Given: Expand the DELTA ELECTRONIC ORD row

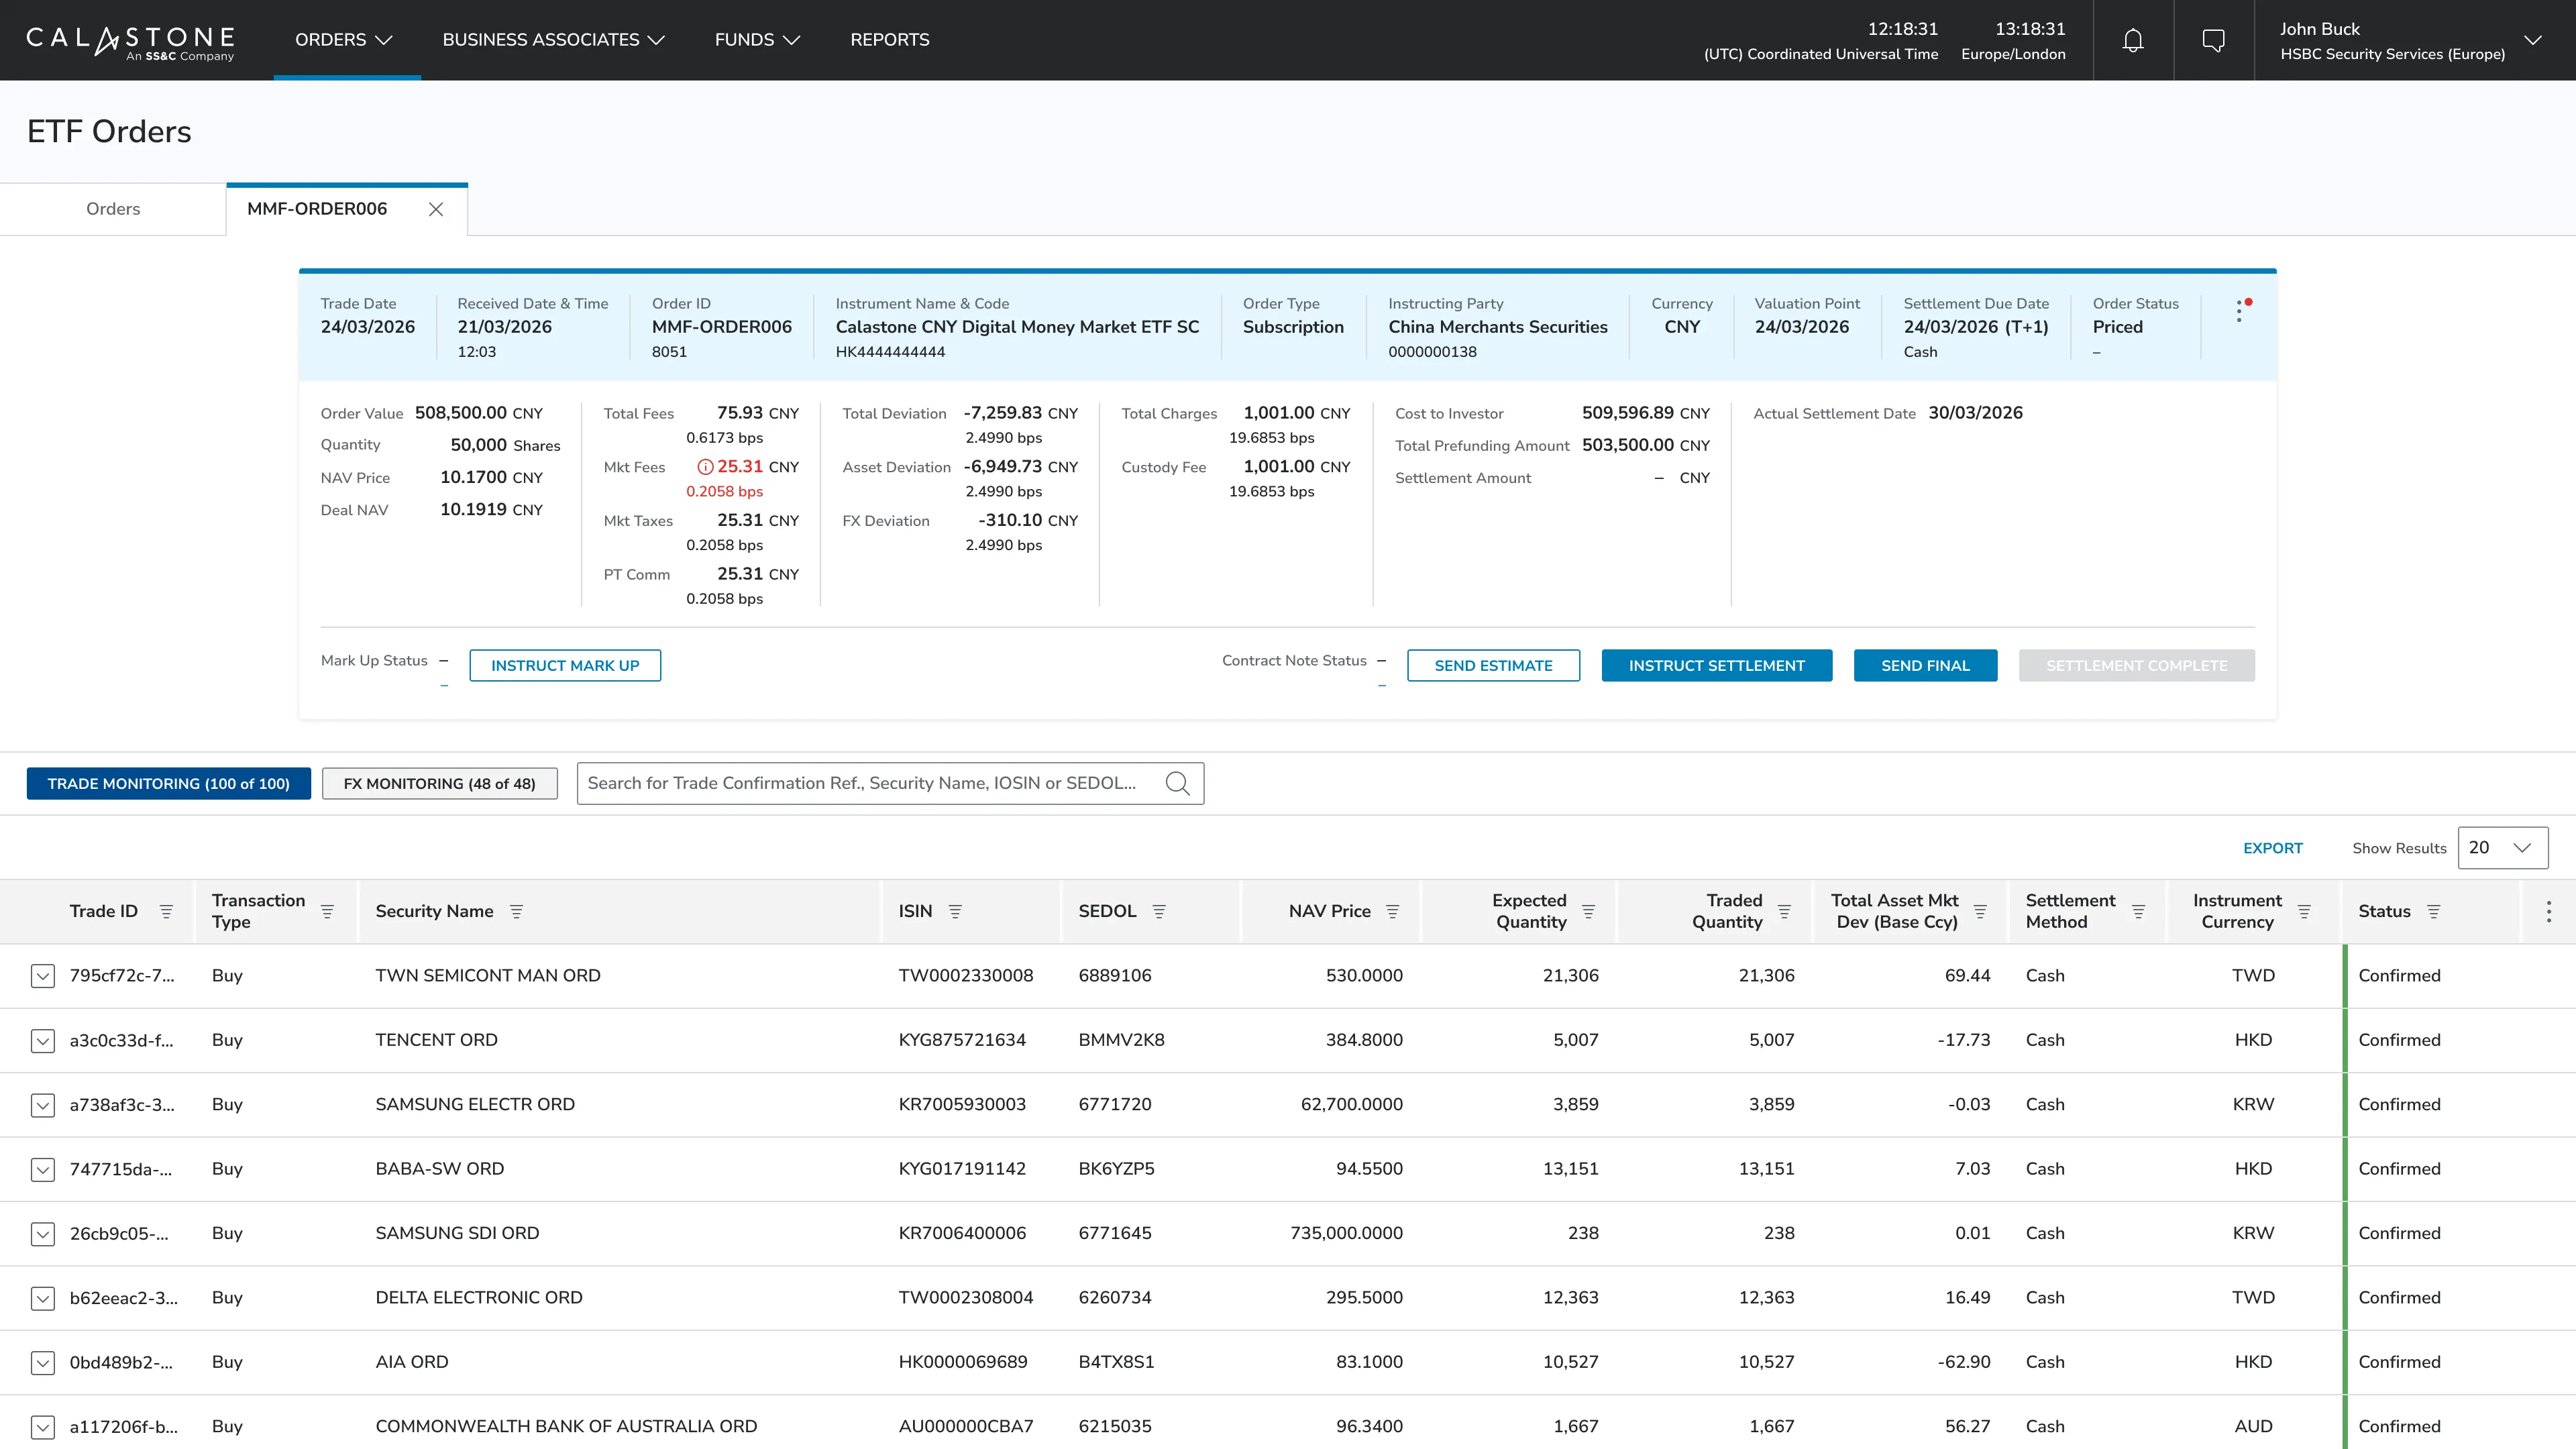Looking at the screenshot, I should click(x=42, y=1298).
